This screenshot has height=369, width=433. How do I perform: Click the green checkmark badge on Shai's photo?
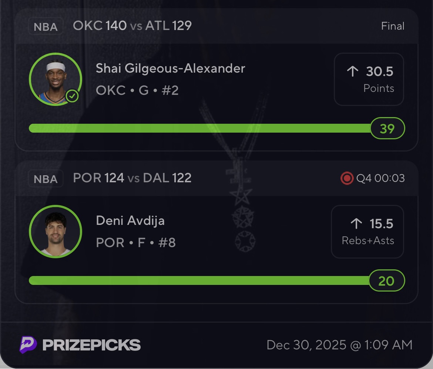(72, 97)
